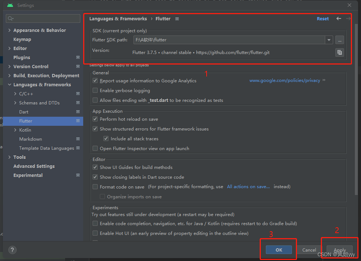Toggle Show UI Guides for build methods
The height and width of the screenshot is (261, 361).
(95, 167)
